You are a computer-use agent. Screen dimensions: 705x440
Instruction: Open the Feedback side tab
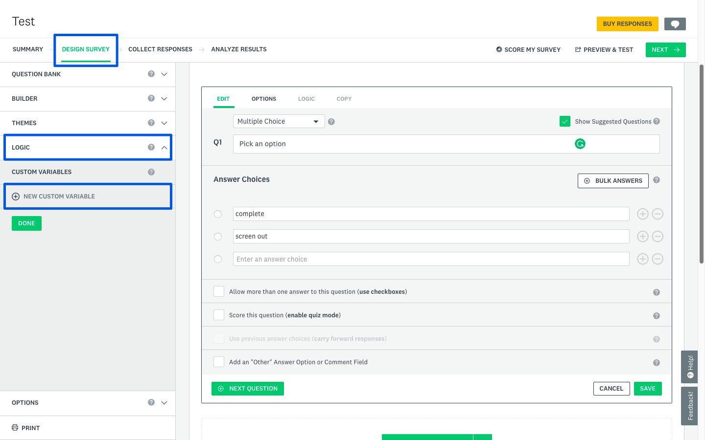tap(689, 406)
